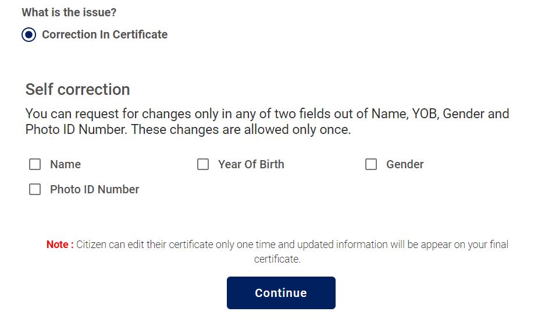Click the "Year Of Birth" label text

251,165
